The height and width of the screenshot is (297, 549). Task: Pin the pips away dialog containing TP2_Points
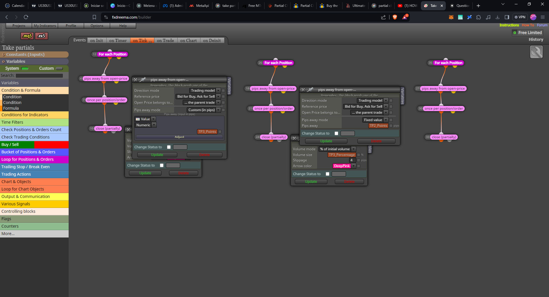coord(310,90)
